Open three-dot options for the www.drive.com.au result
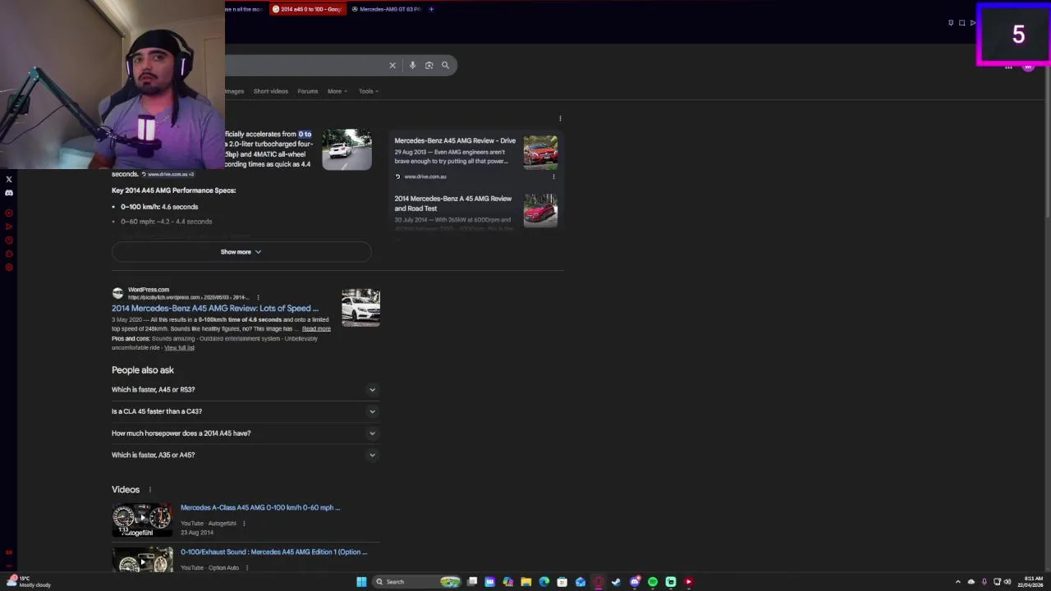The height and width of the screenshot is (591, 1051). [x=553, y=176]
